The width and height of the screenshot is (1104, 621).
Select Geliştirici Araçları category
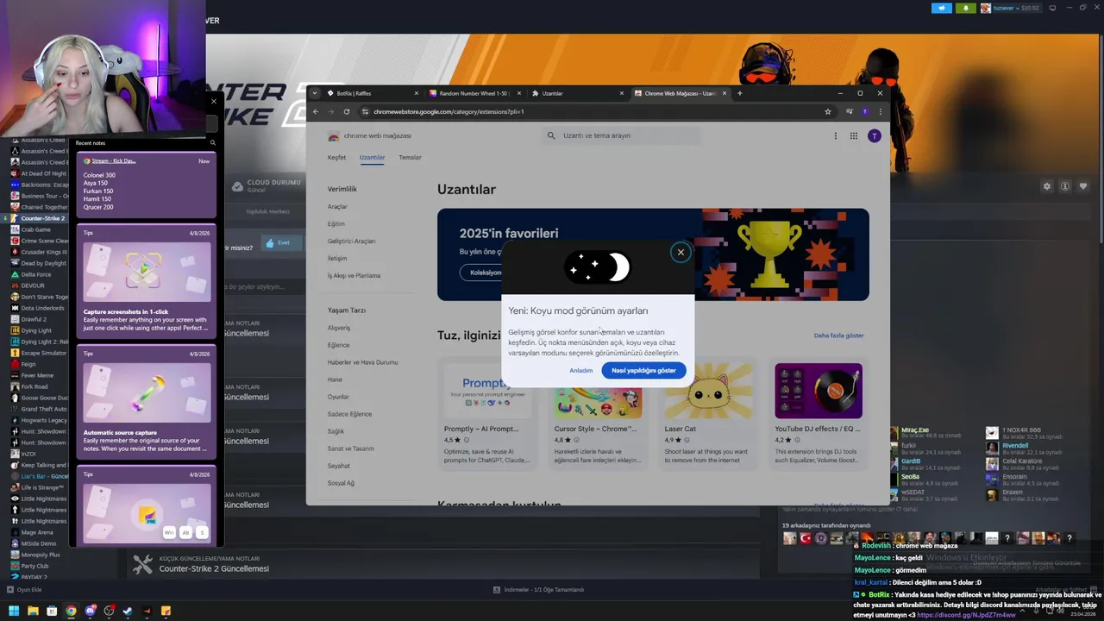pos(351,241)
